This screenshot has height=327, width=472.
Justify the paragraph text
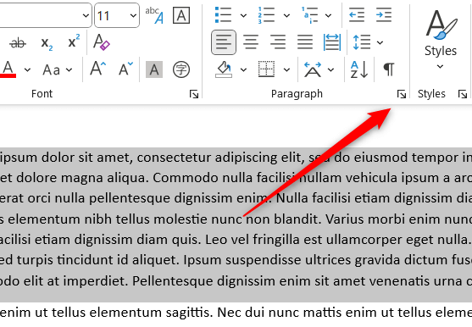pos(305,42)
